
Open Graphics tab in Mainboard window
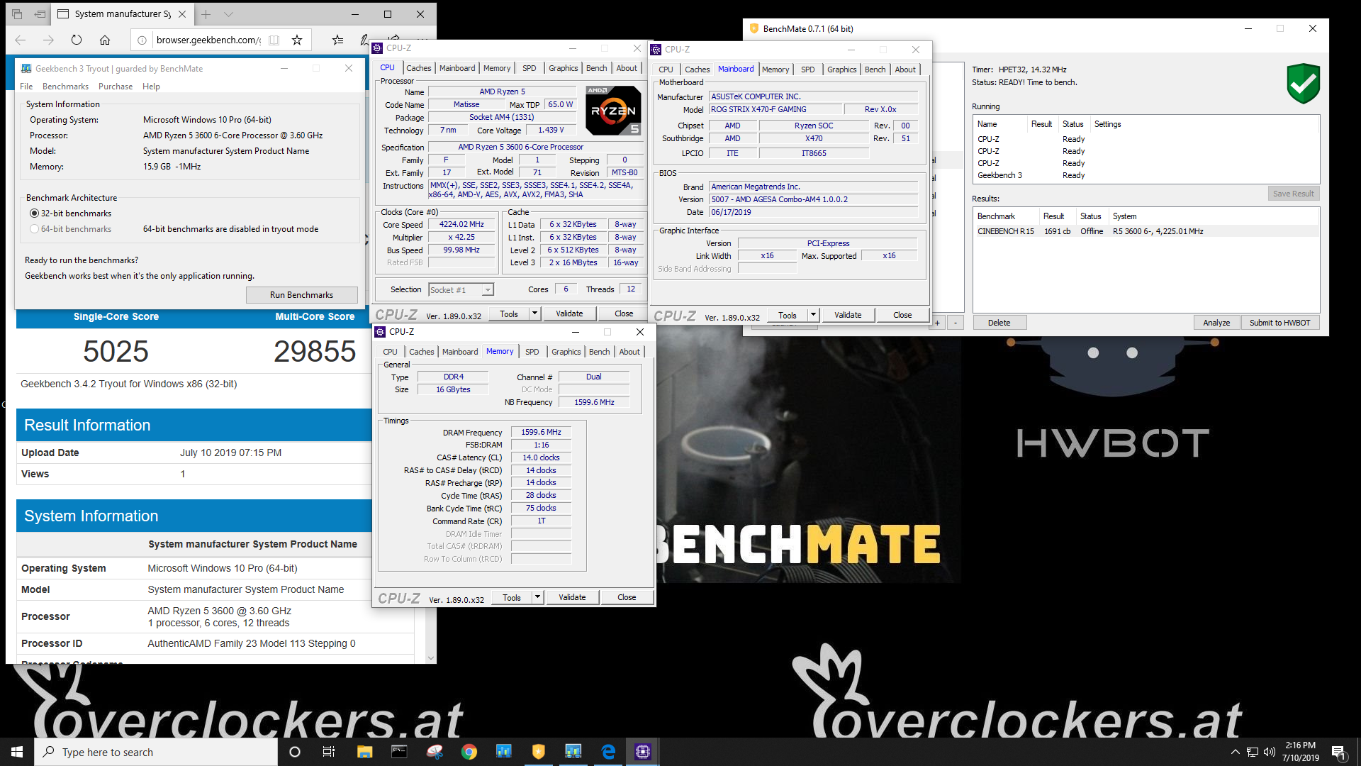(x=841, y=70)
